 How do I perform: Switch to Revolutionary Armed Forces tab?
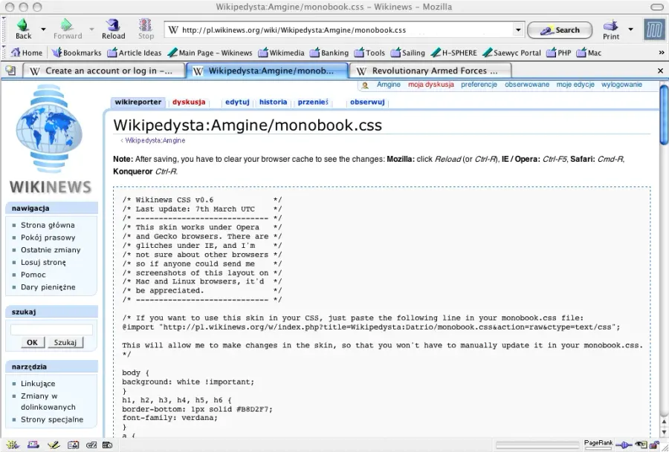pyautogui.click(x=430, y=71)
